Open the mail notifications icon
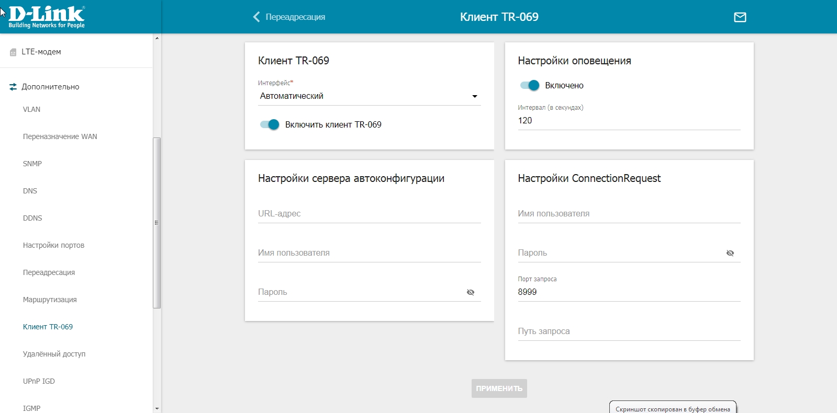This screenshot has width=837, height=413. coord(740,17)
